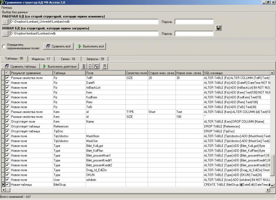Browse for the new database file
The image size is (276, 200).
click(5, 34)
